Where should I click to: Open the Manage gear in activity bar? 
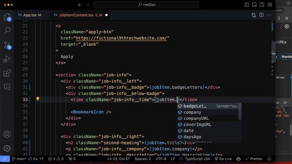(7, 148)
